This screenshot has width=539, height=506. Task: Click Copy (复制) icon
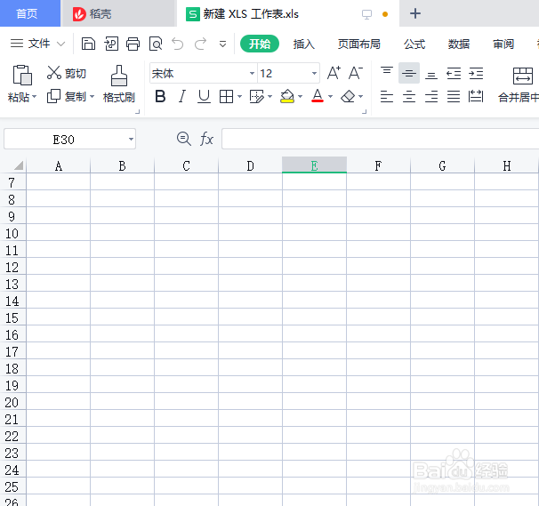click(53, 96)
